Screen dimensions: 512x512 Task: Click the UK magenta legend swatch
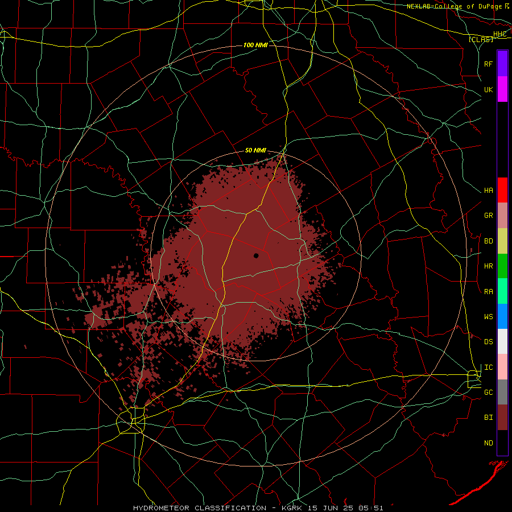coord(502,89)
